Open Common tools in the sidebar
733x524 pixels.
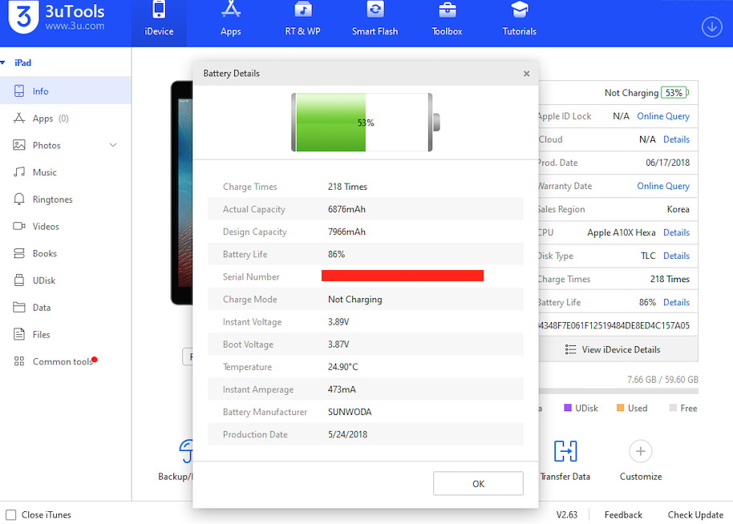[66, 361]
